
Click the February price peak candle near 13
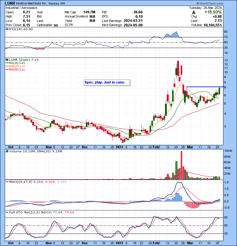[x=178, y=71]
